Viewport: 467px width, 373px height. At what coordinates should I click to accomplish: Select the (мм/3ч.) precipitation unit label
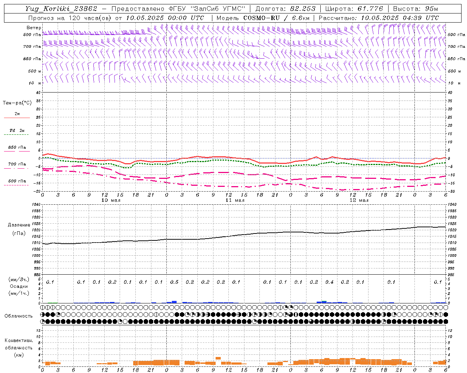[19, 279]
